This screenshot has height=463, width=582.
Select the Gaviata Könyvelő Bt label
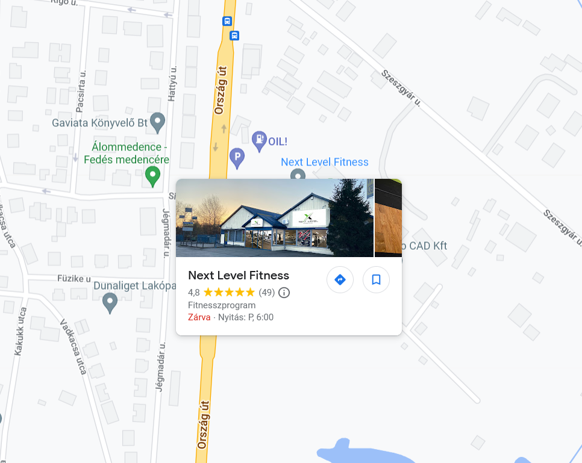100,123
